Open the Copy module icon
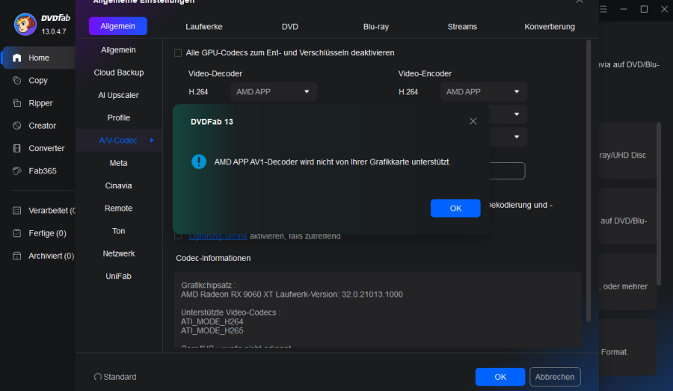The width and height of the screenshot is (673, 391). tap(17, 81)
